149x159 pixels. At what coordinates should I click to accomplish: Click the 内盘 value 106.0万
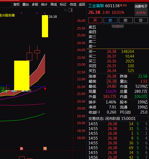point(141,97)
